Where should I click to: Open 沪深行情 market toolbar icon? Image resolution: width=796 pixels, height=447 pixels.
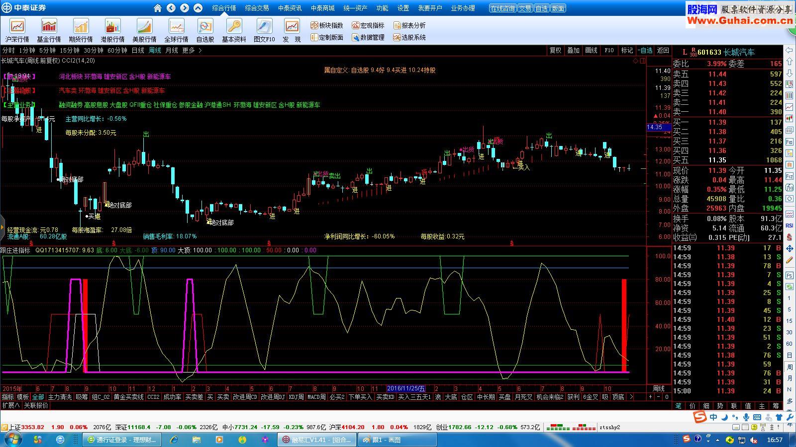[x=17, y=31]
